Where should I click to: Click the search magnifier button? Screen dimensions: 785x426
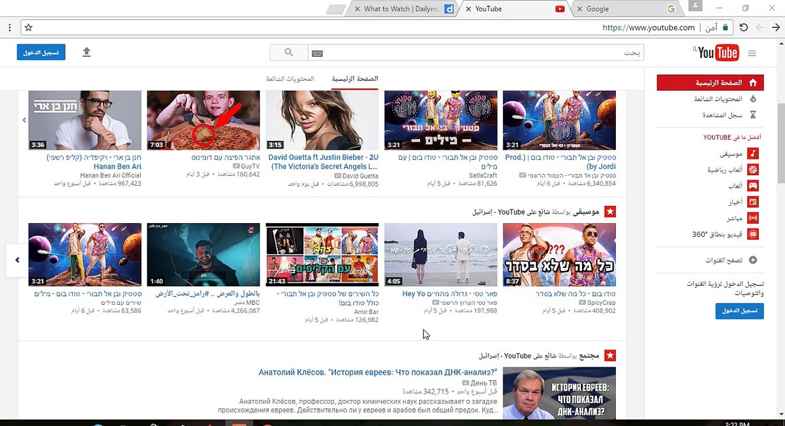[289, 53]
